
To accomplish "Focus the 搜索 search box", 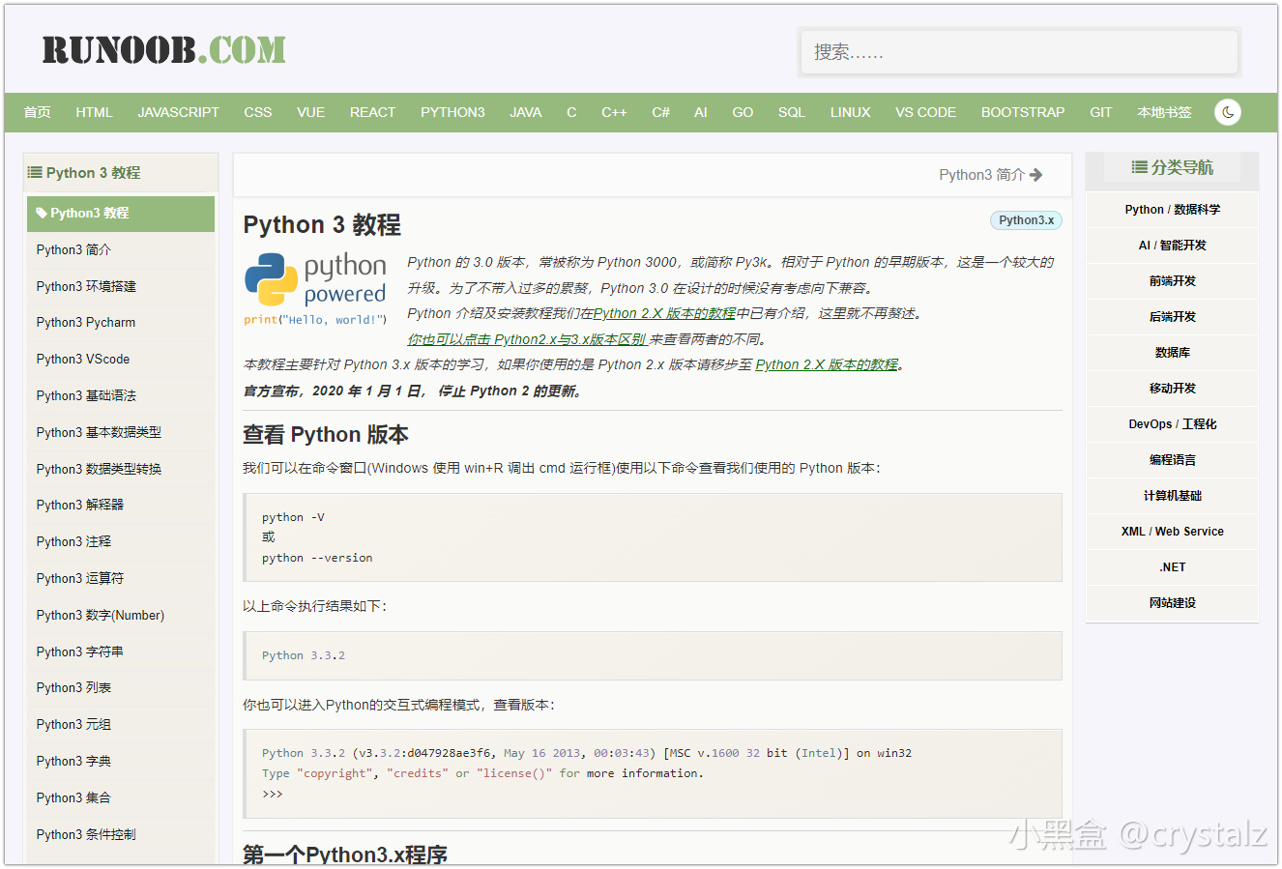I will pos(1019,51).
